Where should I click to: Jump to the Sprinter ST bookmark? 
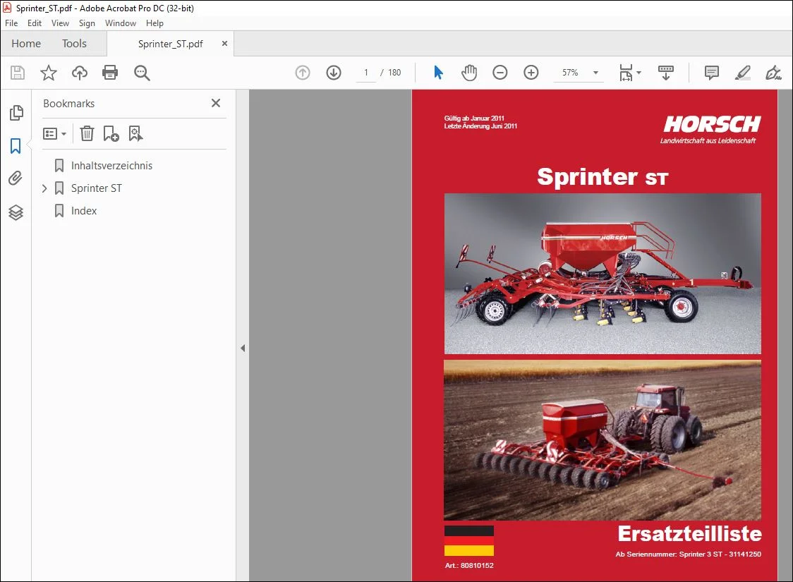tap(97, 188)
